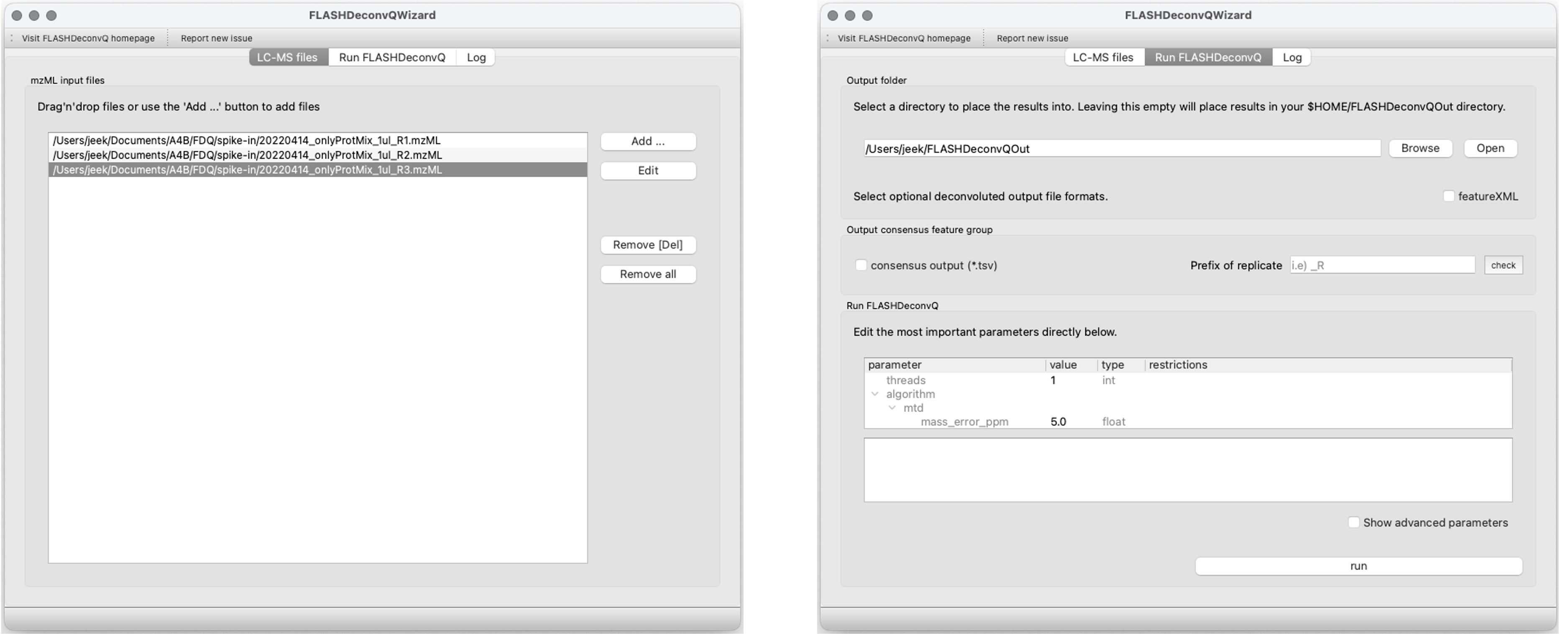Tick the consensus output (*.tsv) checkbox

(861, 265)
